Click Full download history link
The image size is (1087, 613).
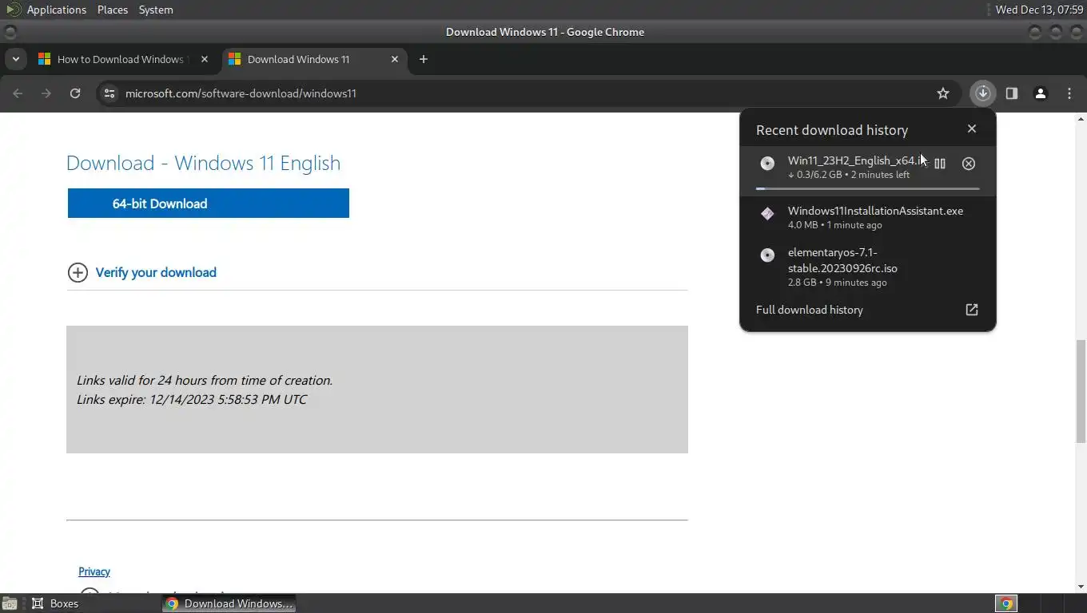810,310
